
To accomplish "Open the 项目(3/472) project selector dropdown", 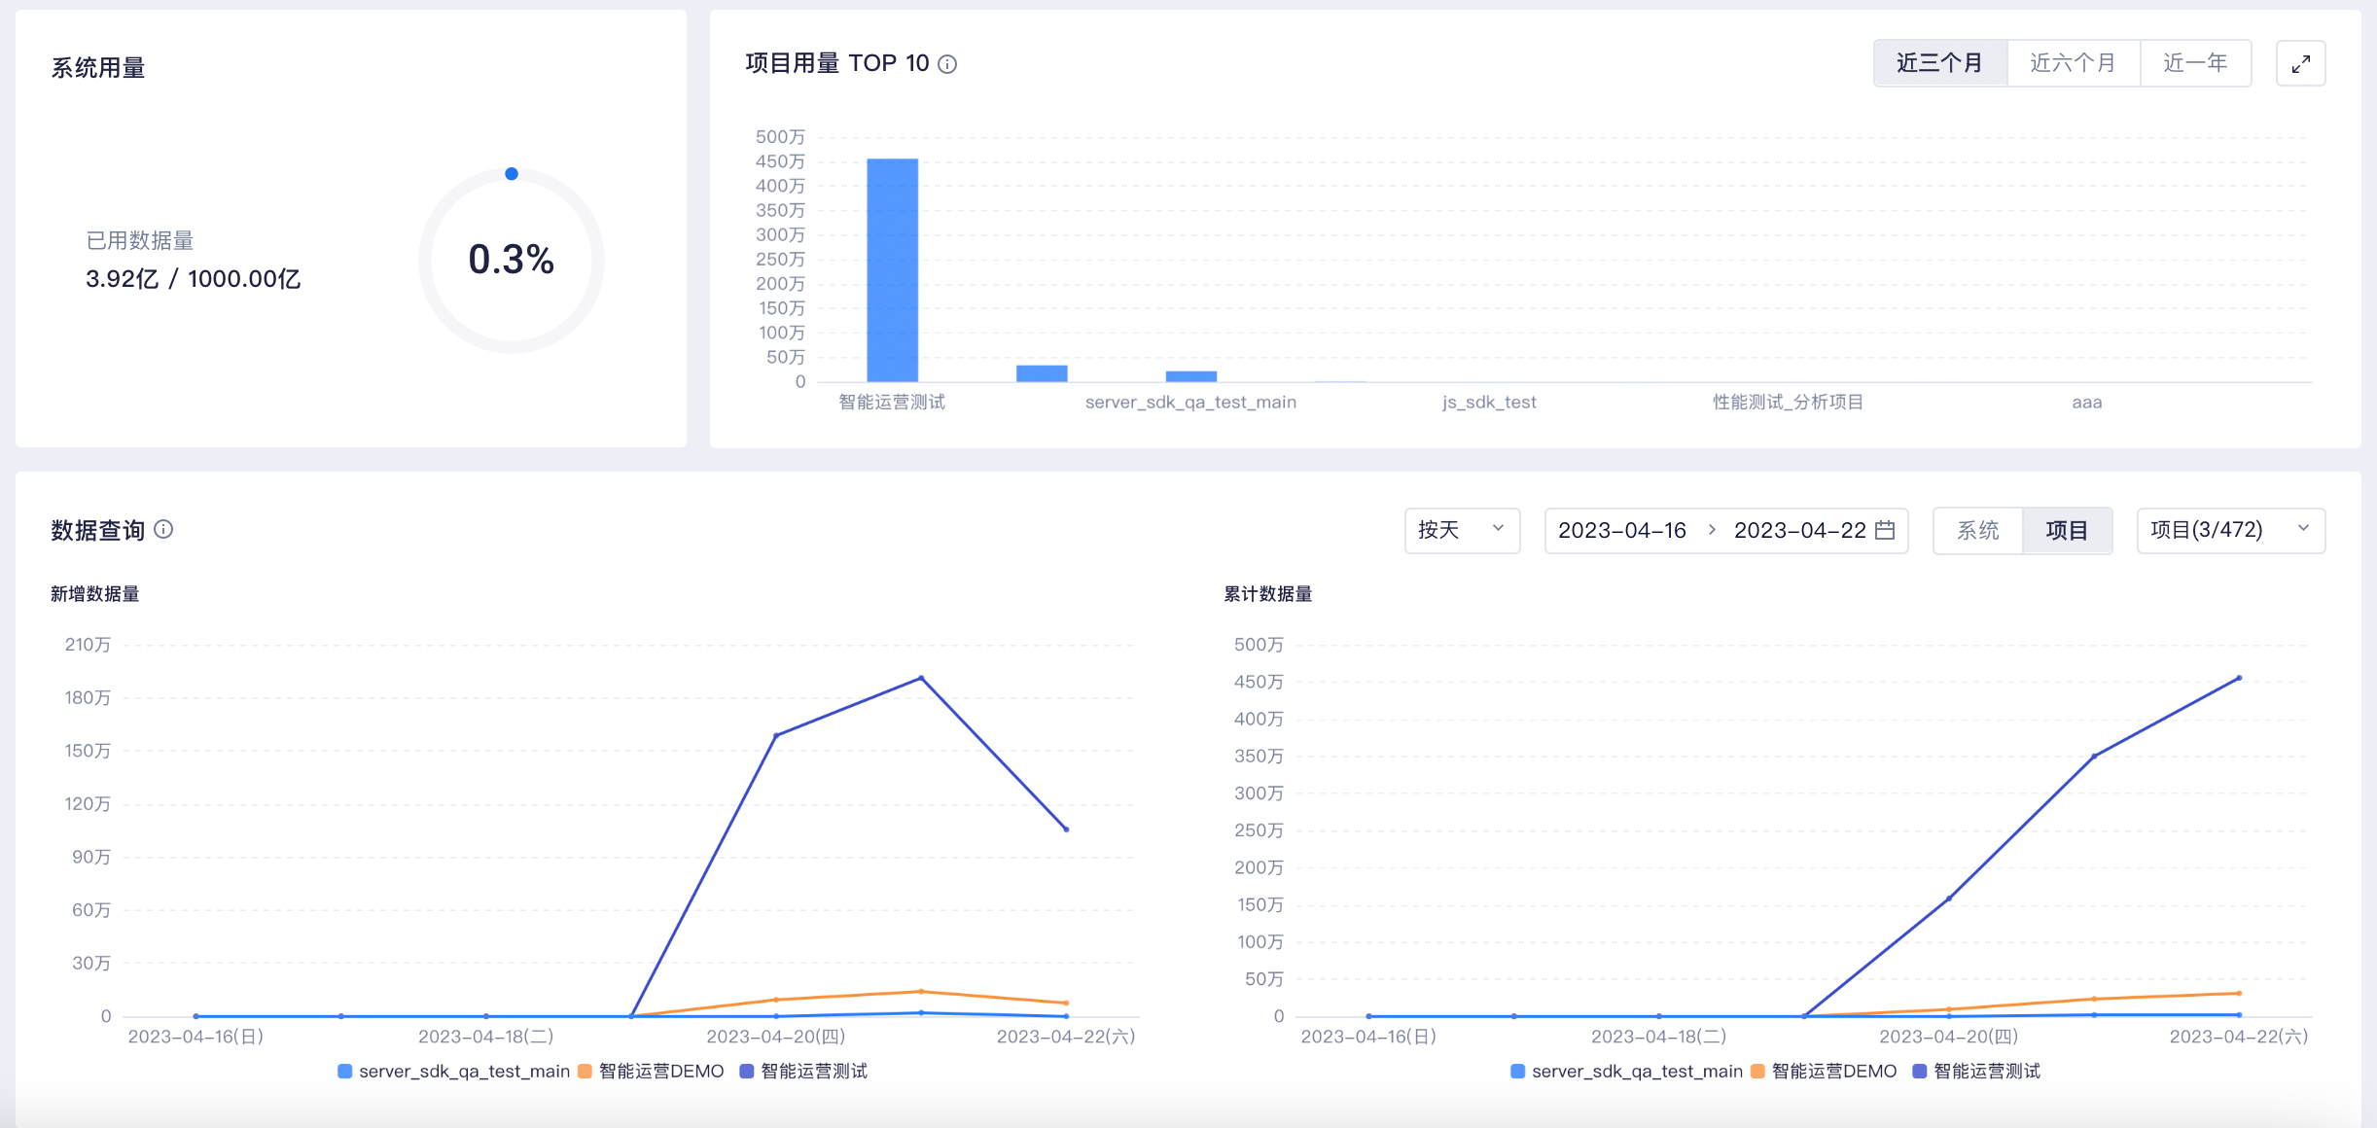I will click(x=2230, y=530).
